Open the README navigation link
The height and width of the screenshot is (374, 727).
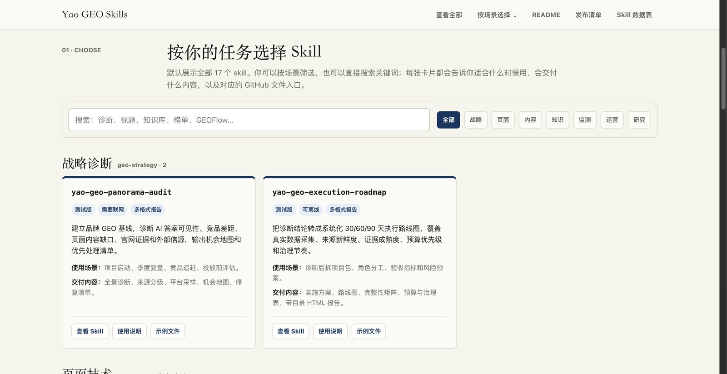(546, 15)
